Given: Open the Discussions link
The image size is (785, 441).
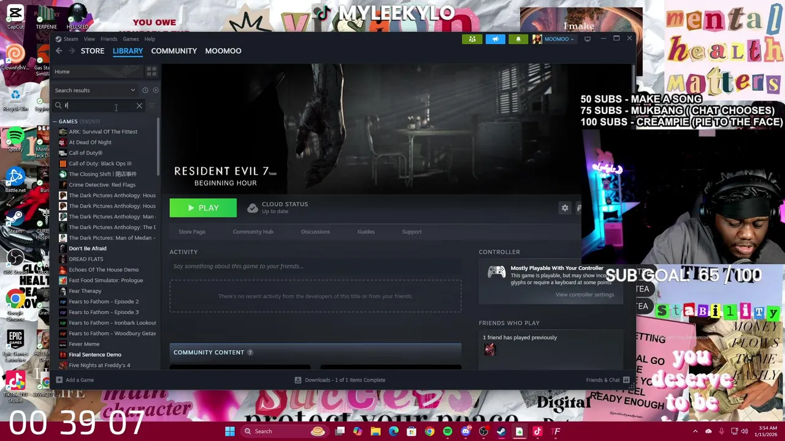Looking at the screenshot, I should (x=315, y=232).
